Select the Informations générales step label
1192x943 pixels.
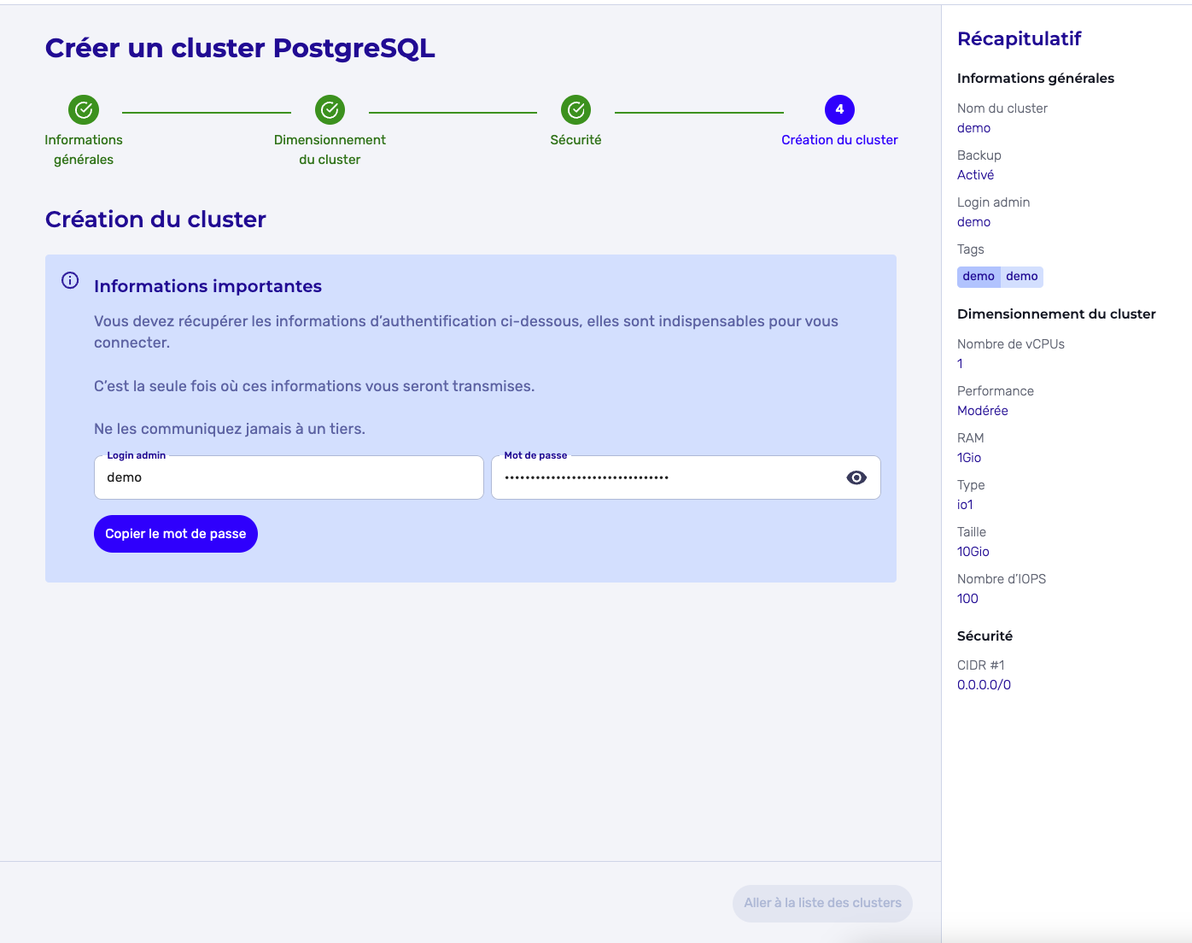coord(84,149)
